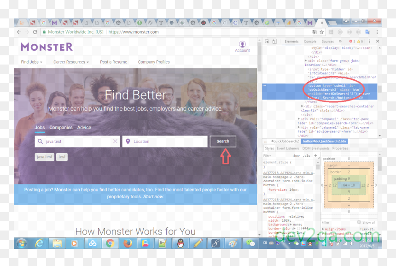Expand the advice-search-form tabpanel node
396x266 pixels.
tap(299, 127)
